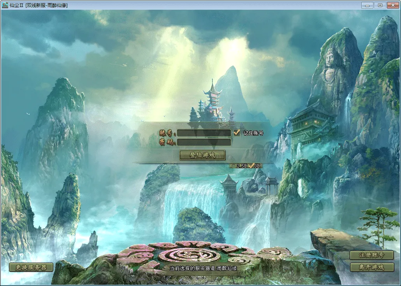Click the current server text 雨醉仙缘
The width and height of the screenshot is (401, 286).
coord(227,268)
